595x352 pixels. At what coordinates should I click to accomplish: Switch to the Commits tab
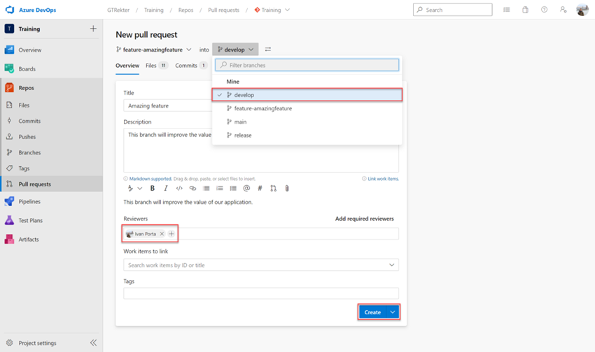191,66
